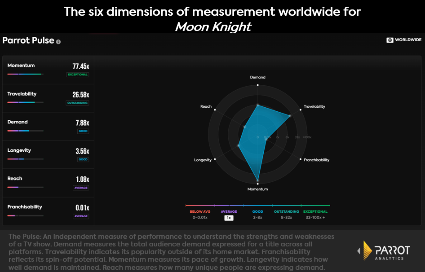Viewport: 425px width, 272px height.
Task: Click the 2–8x legend range
Action: pyautogui.click(x=257, y=218)
